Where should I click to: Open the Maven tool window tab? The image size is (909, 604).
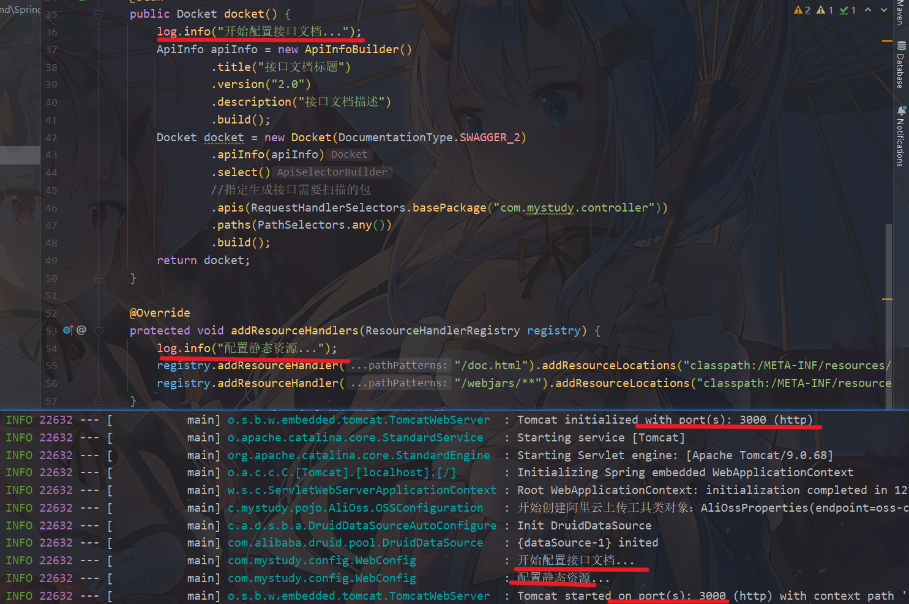pyautogui.click(x=900, y=12)
